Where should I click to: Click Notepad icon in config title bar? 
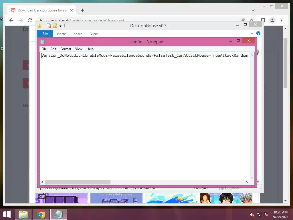click(43, 42)
